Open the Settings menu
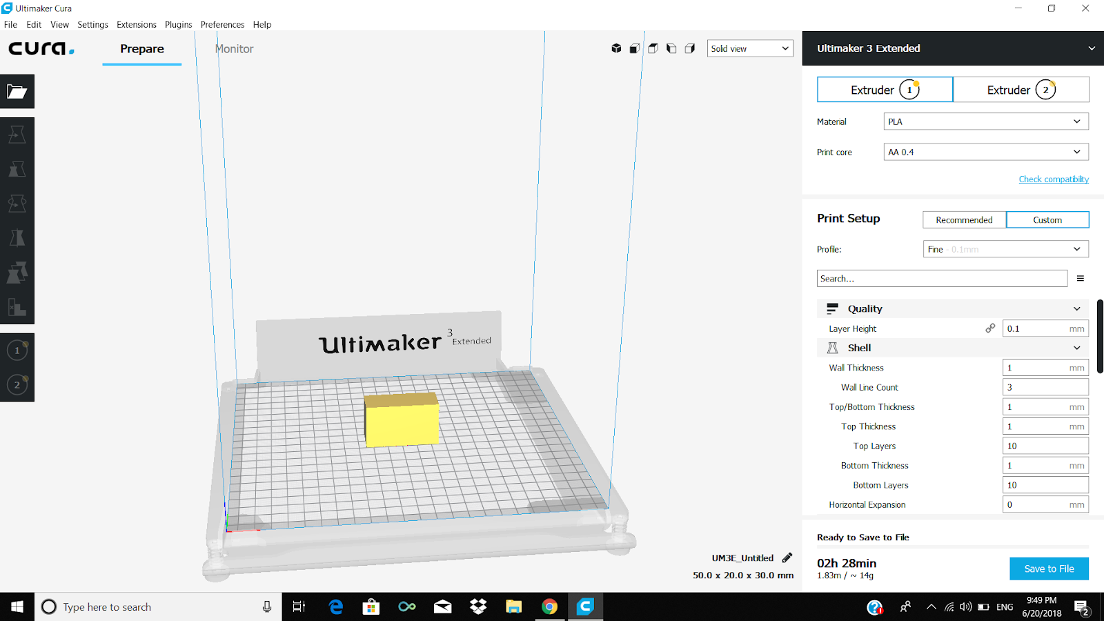The image size is (1104, 621). click(92, 24)
